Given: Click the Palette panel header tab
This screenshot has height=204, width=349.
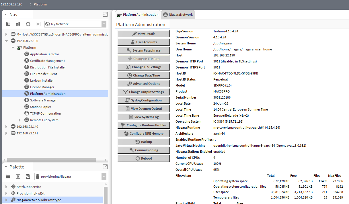Looking at the screenshot, I should pos(17,167).
